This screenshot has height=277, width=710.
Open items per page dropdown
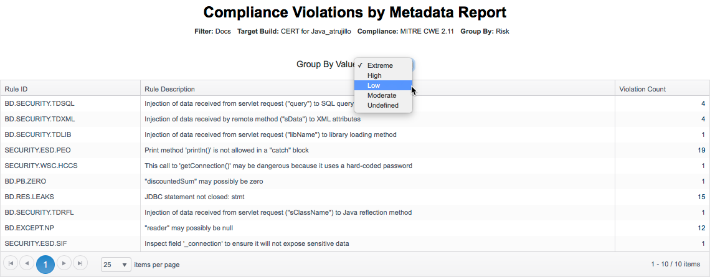tap(116, 265)
